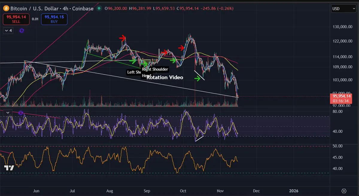This screenshot has height=196, width=359.
Task: Click 2026 on the time axis
Action: 294,191
